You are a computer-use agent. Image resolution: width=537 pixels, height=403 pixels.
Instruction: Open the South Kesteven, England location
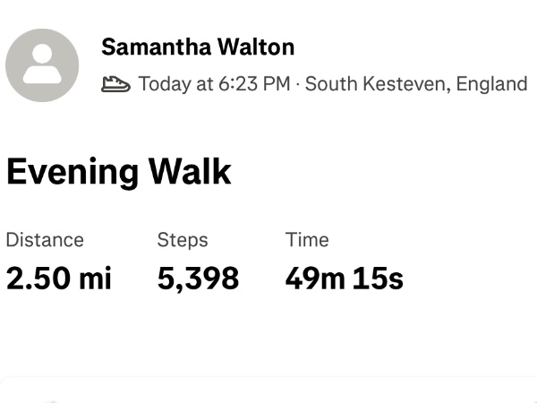[416, 84]
